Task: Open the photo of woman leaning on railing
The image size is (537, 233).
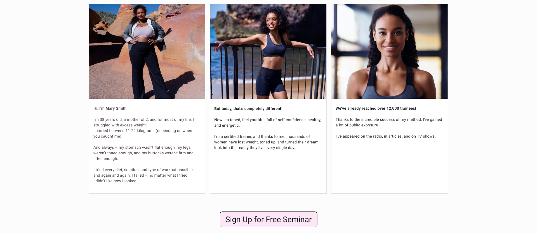Action: [x=268, y=51]
